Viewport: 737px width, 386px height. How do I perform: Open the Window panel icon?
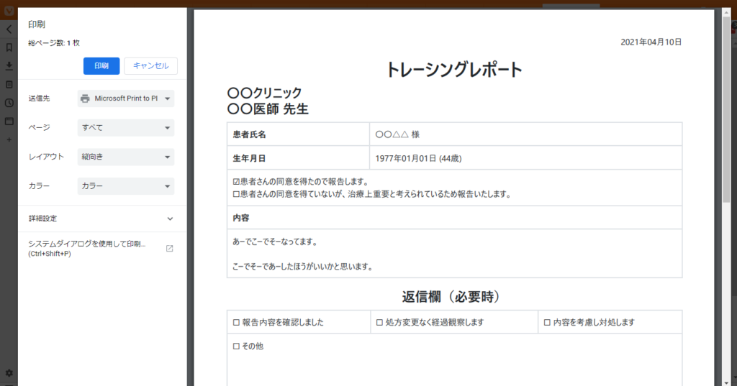point(9,121)
